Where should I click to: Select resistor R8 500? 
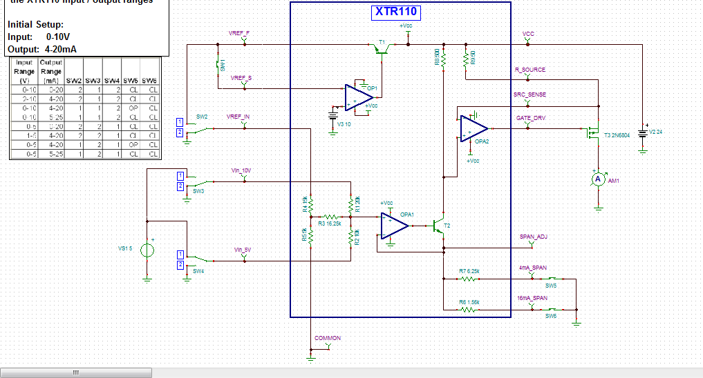[x=444, y=59]
